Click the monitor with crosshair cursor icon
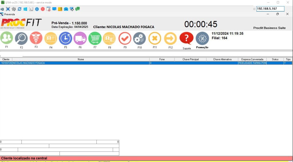Viewport: 293px width, 162px height. pos(72,9)
